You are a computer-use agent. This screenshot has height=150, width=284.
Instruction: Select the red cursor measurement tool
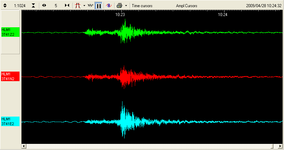78,5
